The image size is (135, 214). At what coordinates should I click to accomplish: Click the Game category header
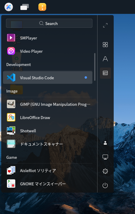12,157
